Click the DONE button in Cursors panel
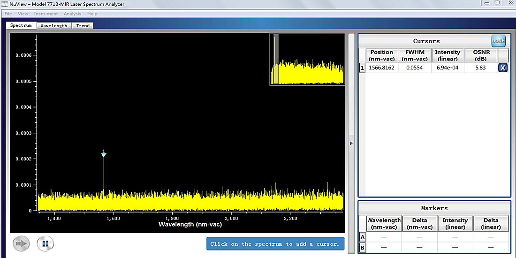 click(498, 41)
